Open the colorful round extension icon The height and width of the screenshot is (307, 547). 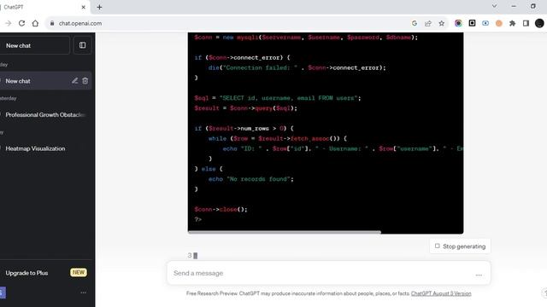pyautogui.click(x=458, y=23)
